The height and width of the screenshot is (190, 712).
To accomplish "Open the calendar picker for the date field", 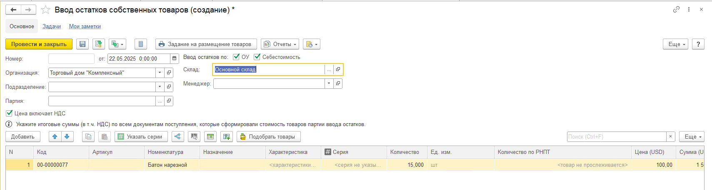I will pyautogui.click(x=175, y=58).
